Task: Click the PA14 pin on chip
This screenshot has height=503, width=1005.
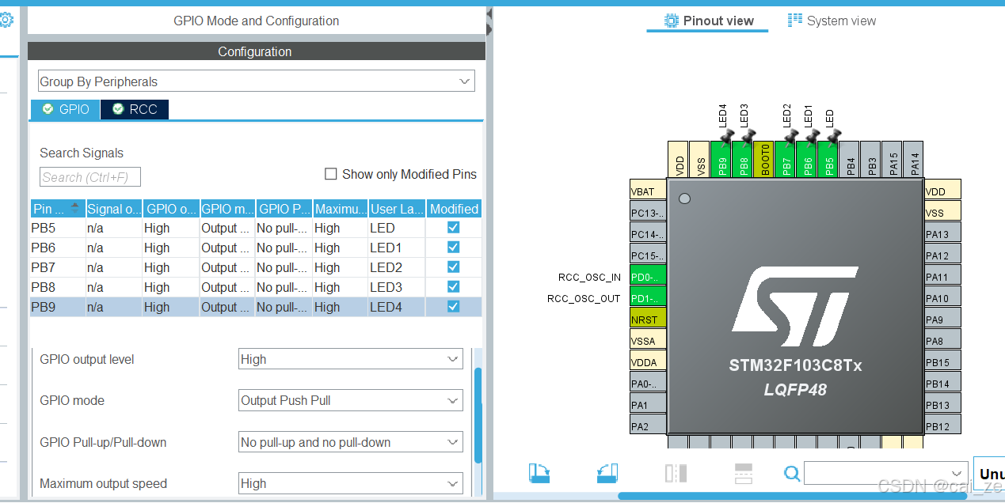Action: [913, 159]
